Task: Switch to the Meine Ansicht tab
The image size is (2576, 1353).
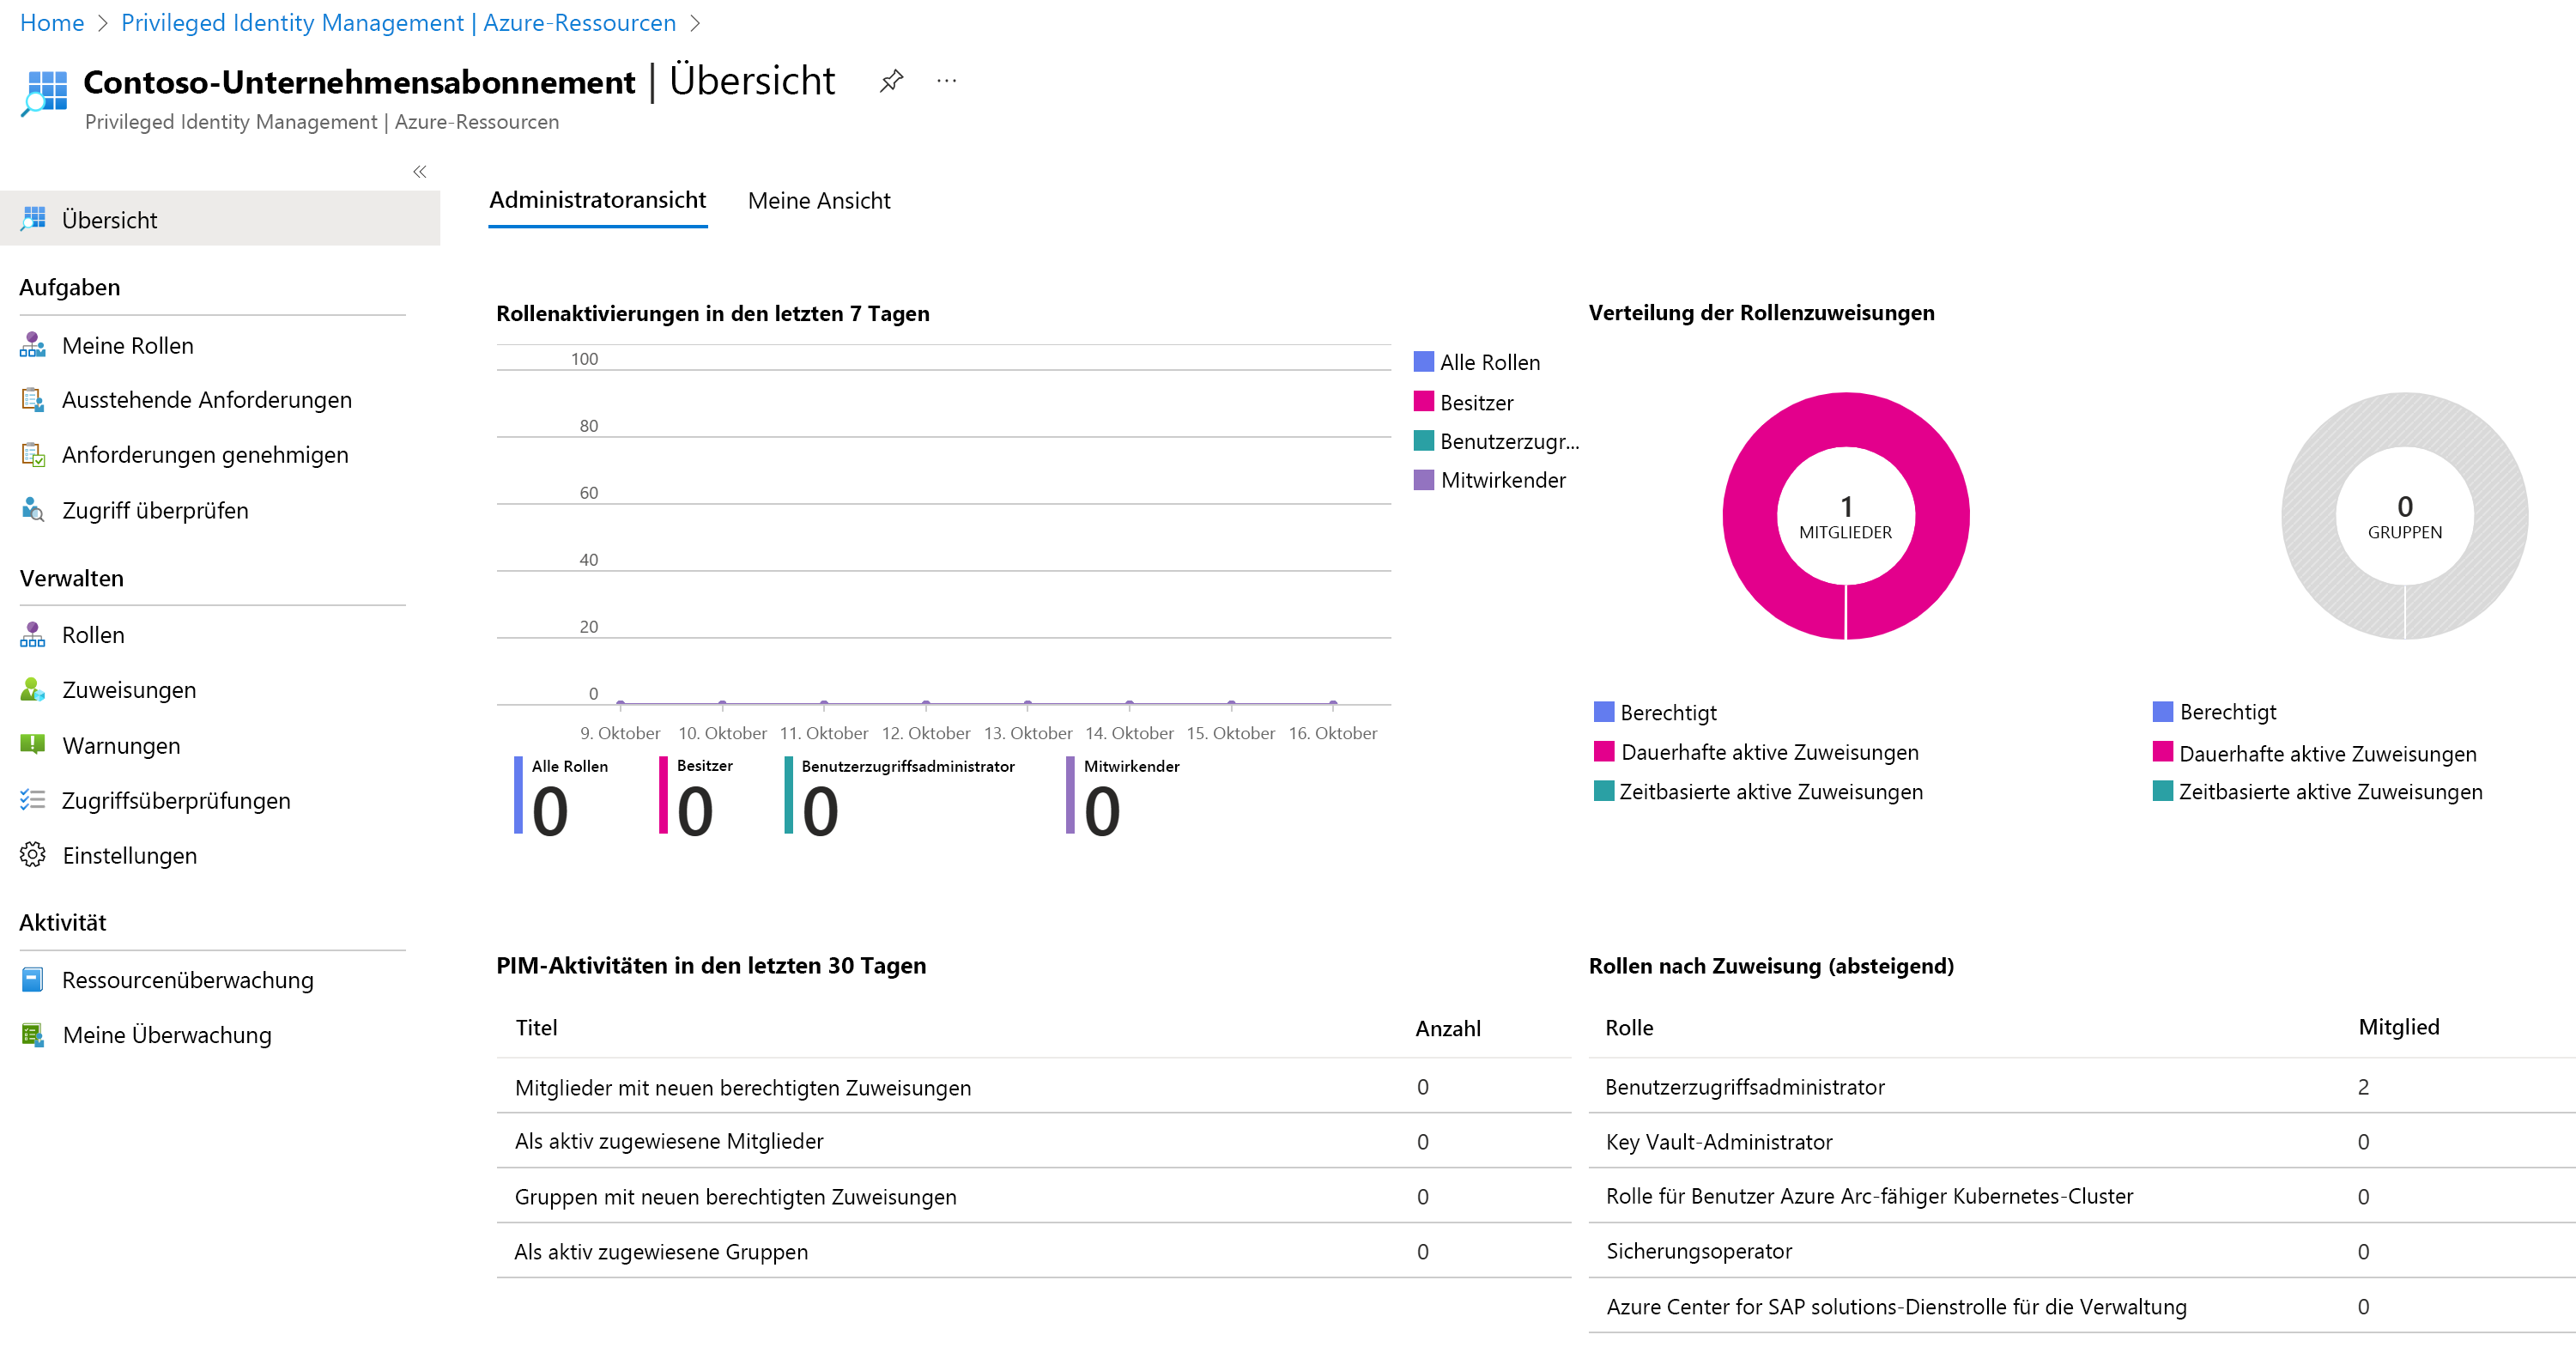Action: pos(819,200)
